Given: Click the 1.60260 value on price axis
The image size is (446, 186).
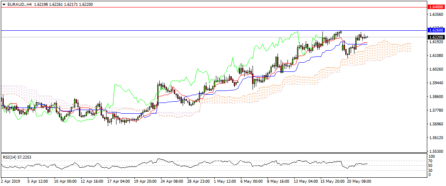Looking at the screenshot, I should coord(435,69).
